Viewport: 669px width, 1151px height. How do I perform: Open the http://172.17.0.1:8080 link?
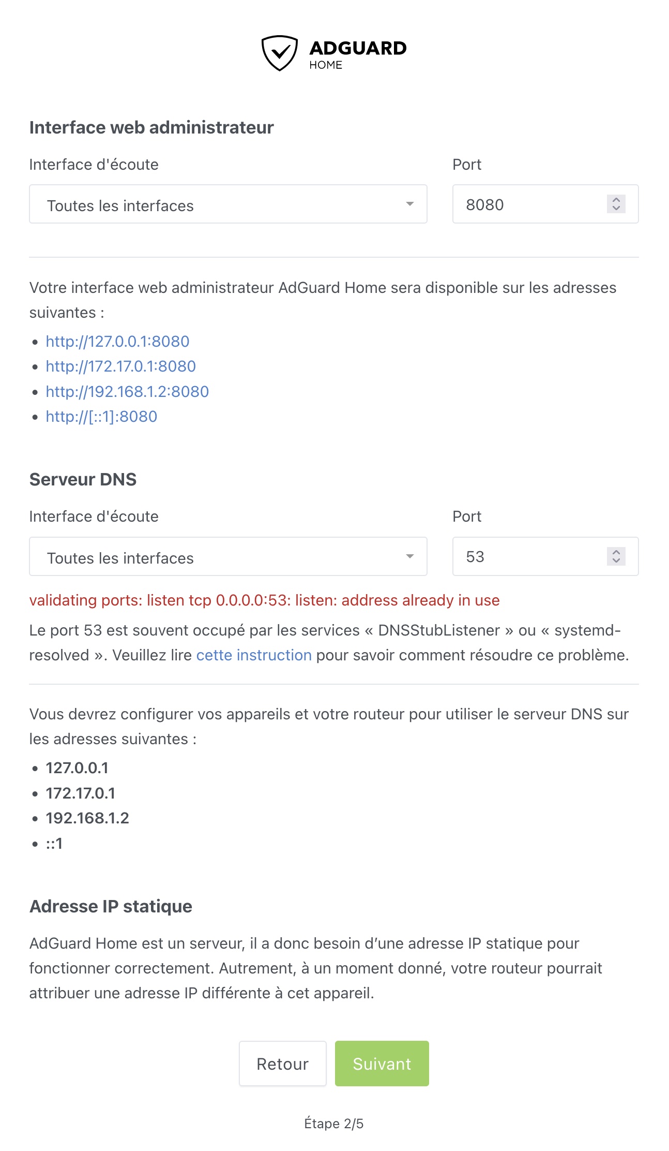pos(120,366)
